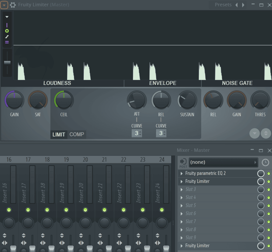Toggle the green circle analysis display

click(x=7, y=31)
